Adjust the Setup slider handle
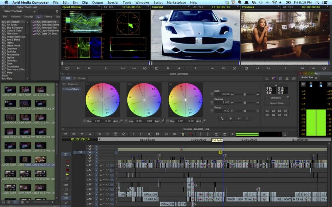 click(244, 111)
